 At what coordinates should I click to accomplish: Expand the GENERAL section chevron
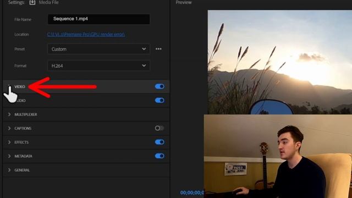pos(9,170)
